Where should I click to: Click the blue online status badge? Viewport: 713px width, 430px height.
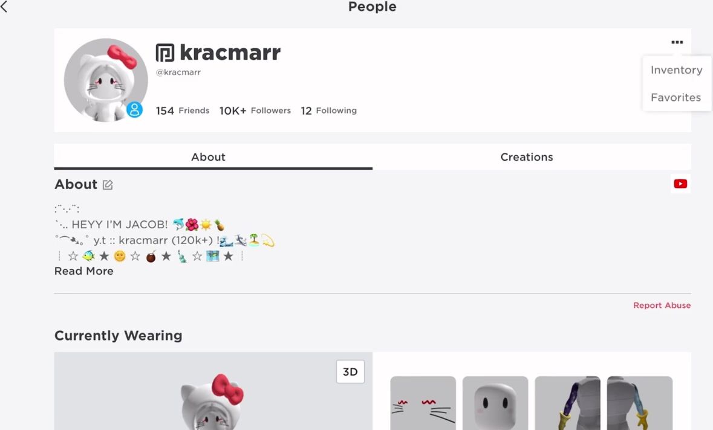tap(135, 109)
